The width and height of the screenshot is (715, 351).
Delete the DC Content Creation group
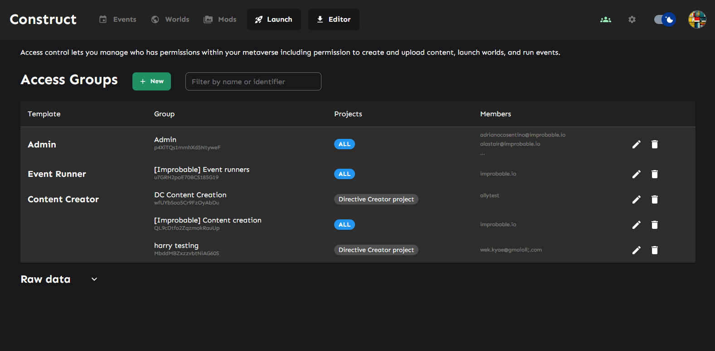(x=654, y=199)
